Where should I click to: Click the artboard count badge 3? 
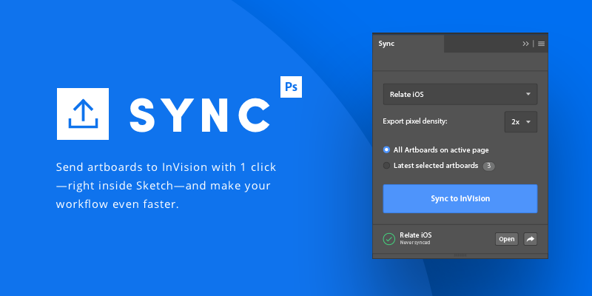(x=488, y=166)
